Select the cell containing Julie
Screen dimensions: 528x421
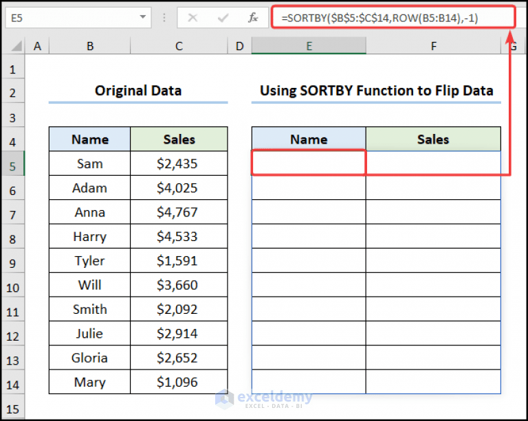(90, 333)
